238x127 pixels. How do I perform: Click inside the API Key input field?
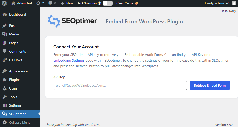click(120, 85)
